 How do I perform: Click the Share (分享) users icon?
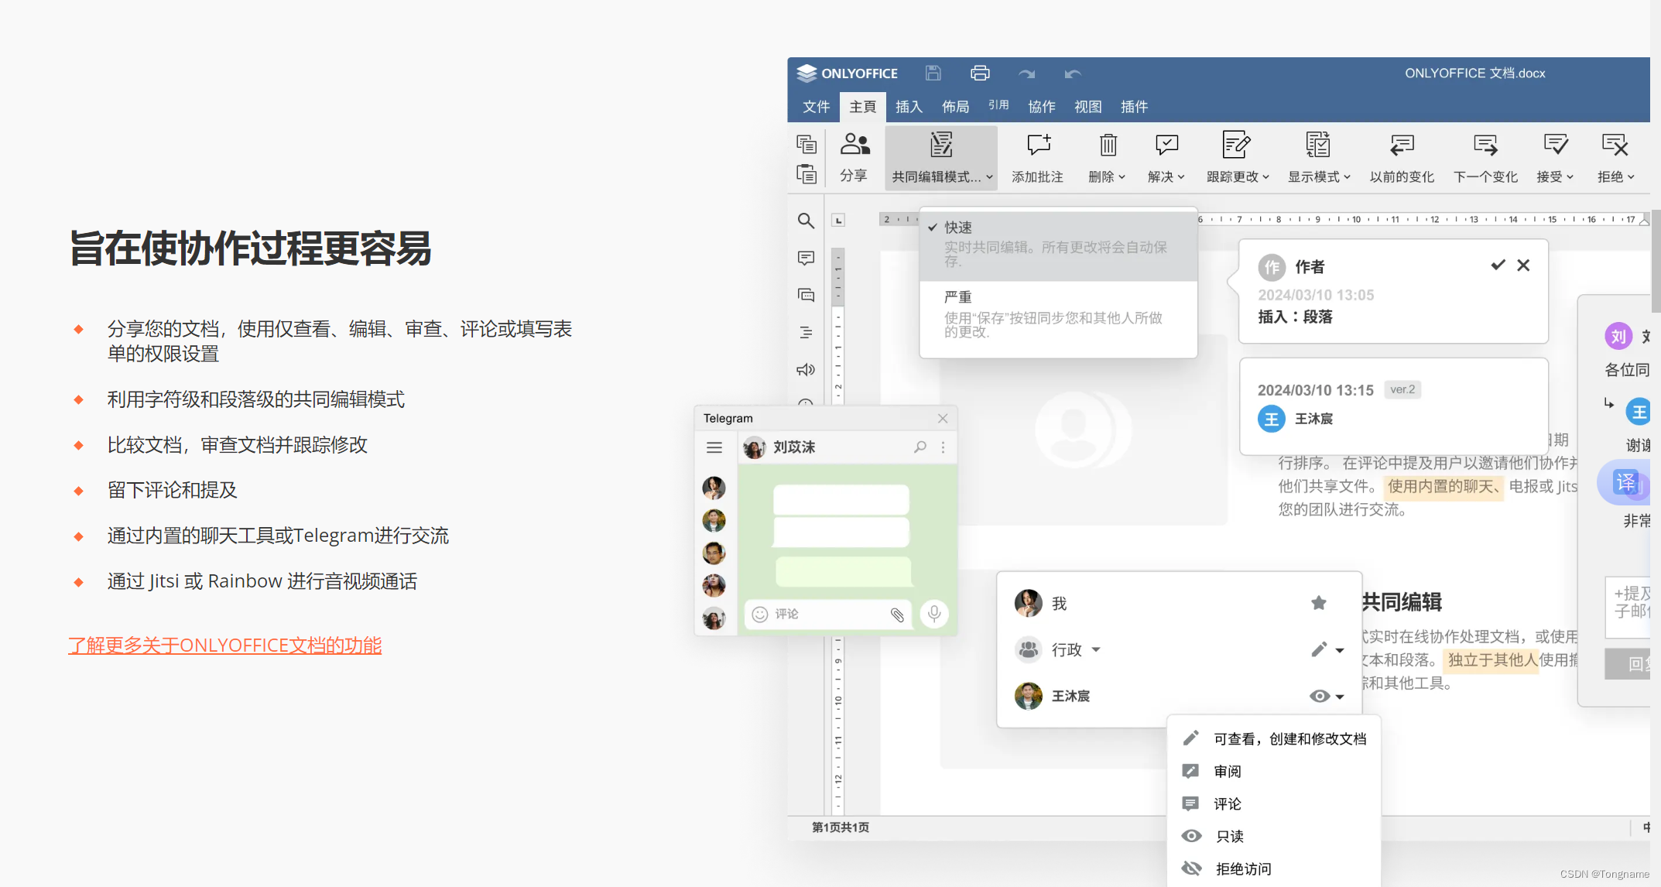[x=854, y=145]
